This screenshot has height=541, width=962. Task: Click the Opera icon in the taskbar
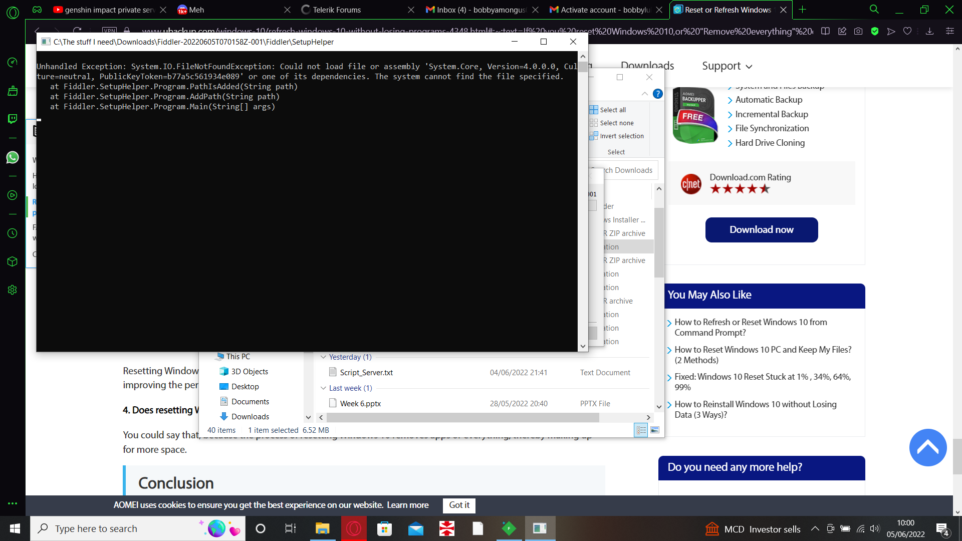coord(354,528)
